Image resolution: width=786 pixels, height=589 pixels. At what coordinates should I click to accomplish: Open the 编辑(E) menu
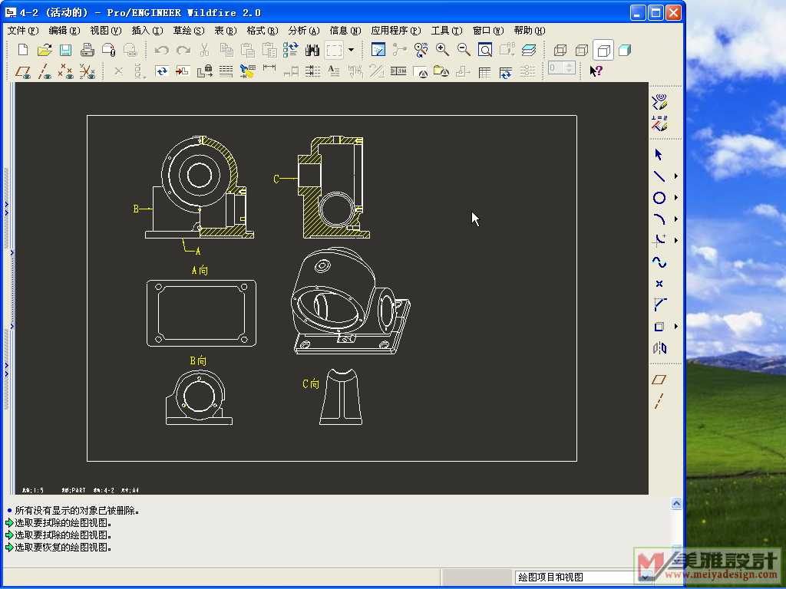(64, 31)
